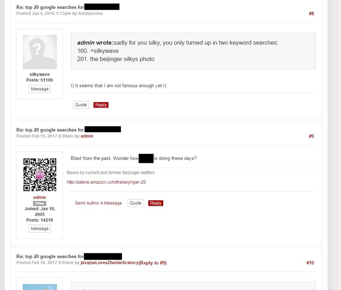Open admin author link in post header
This screenshot has width=341, height=290.
87,136
